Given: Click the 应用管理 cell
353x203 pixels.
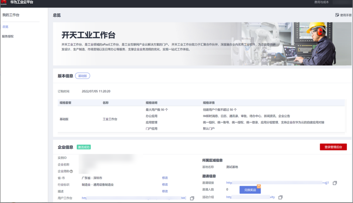Looking at the screenshot, I should 151,123.
